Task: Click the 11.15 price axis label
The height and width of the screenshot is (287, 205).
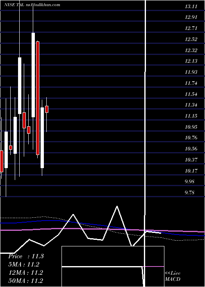Action: [x=191, y=116]
